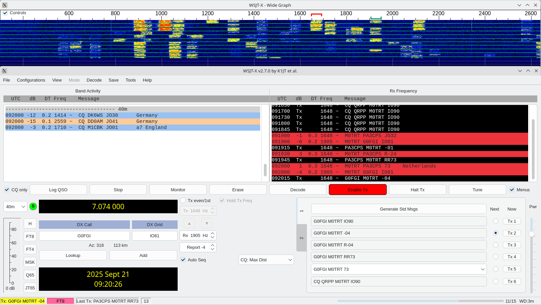The image size is (541, 305).
Task: Click the Log QSO button
Action: (x=58, y=190)
